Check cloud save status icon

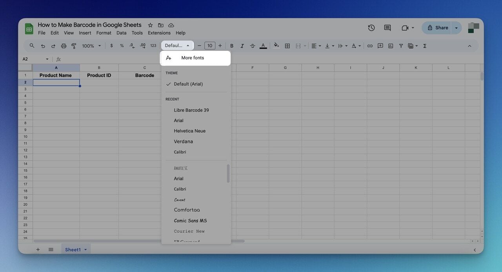point(171,25)
